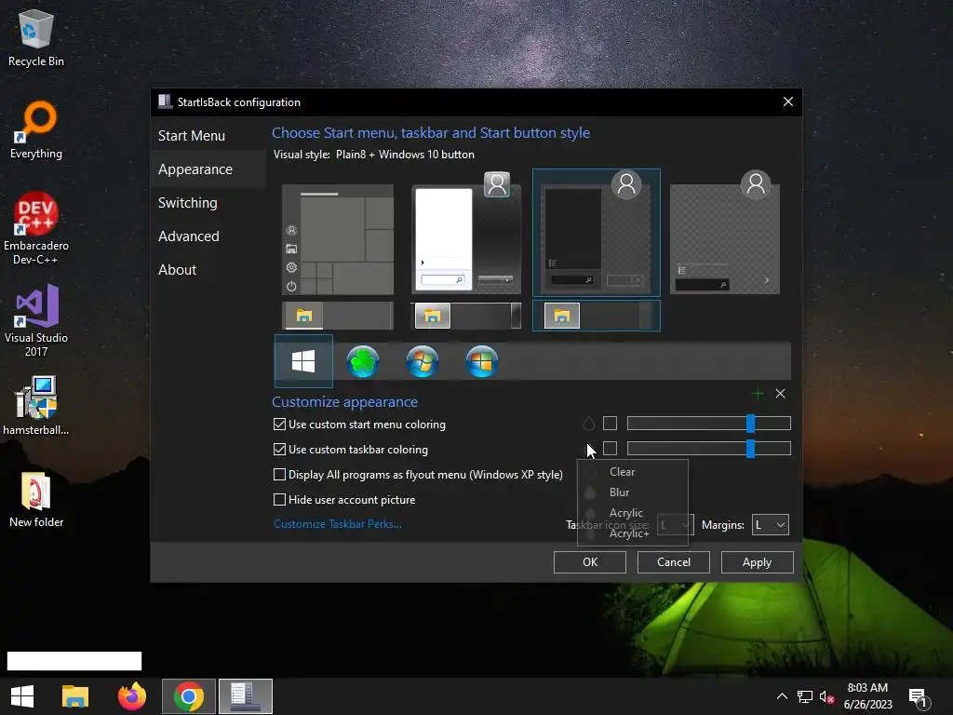953x715 pixels.
Task: Go to the Start Menu section
Action: (208, 136)
